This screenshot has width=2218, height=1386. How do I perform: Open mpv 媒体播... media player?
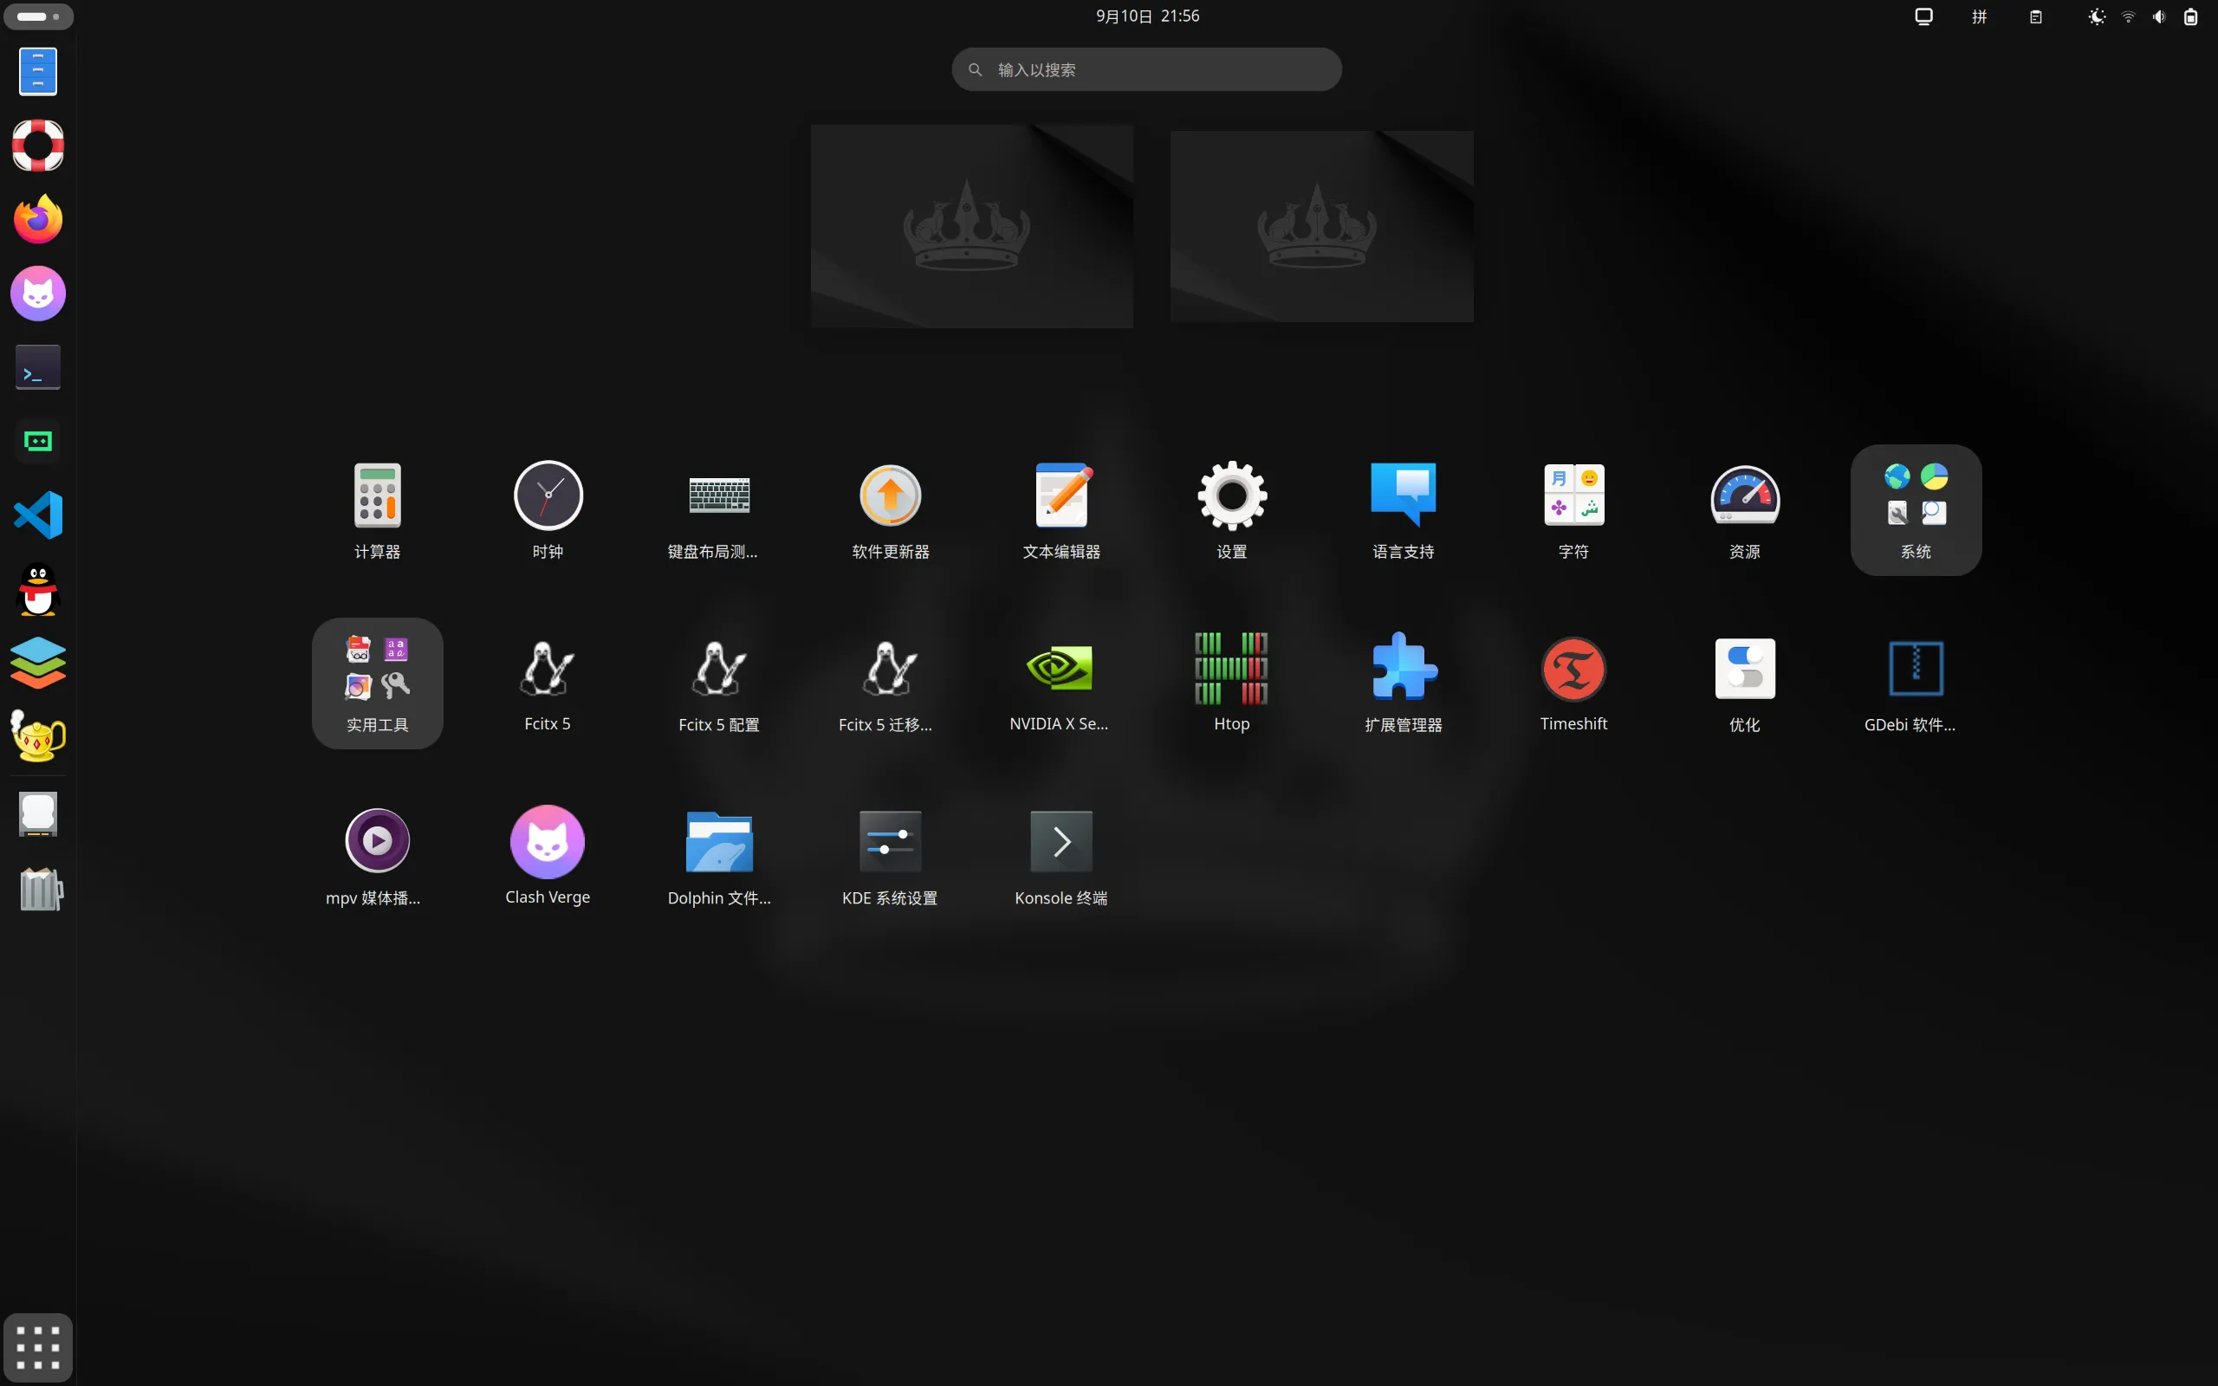[x=377, y=856]
